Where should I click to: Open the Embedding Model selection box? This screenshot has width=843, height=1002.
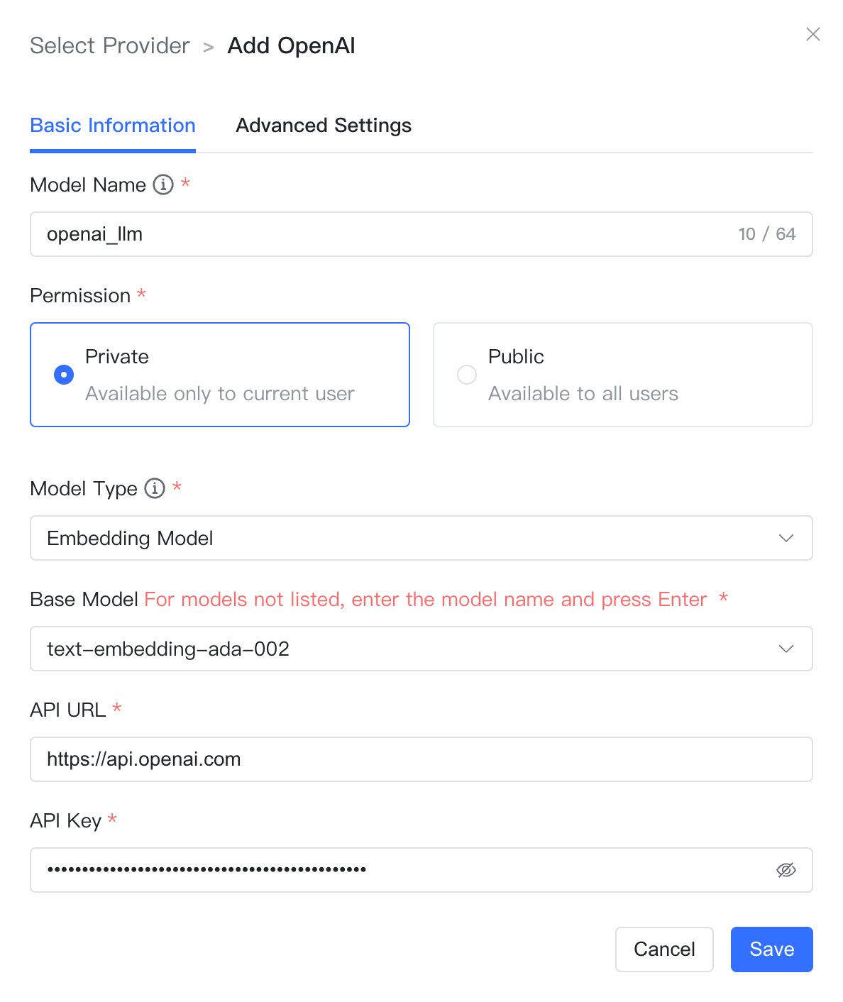421,538
